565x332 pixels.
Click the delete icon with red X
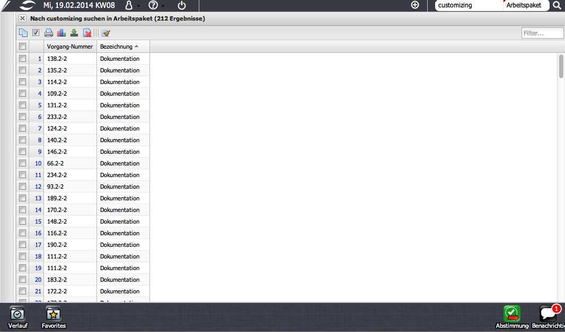87,33
